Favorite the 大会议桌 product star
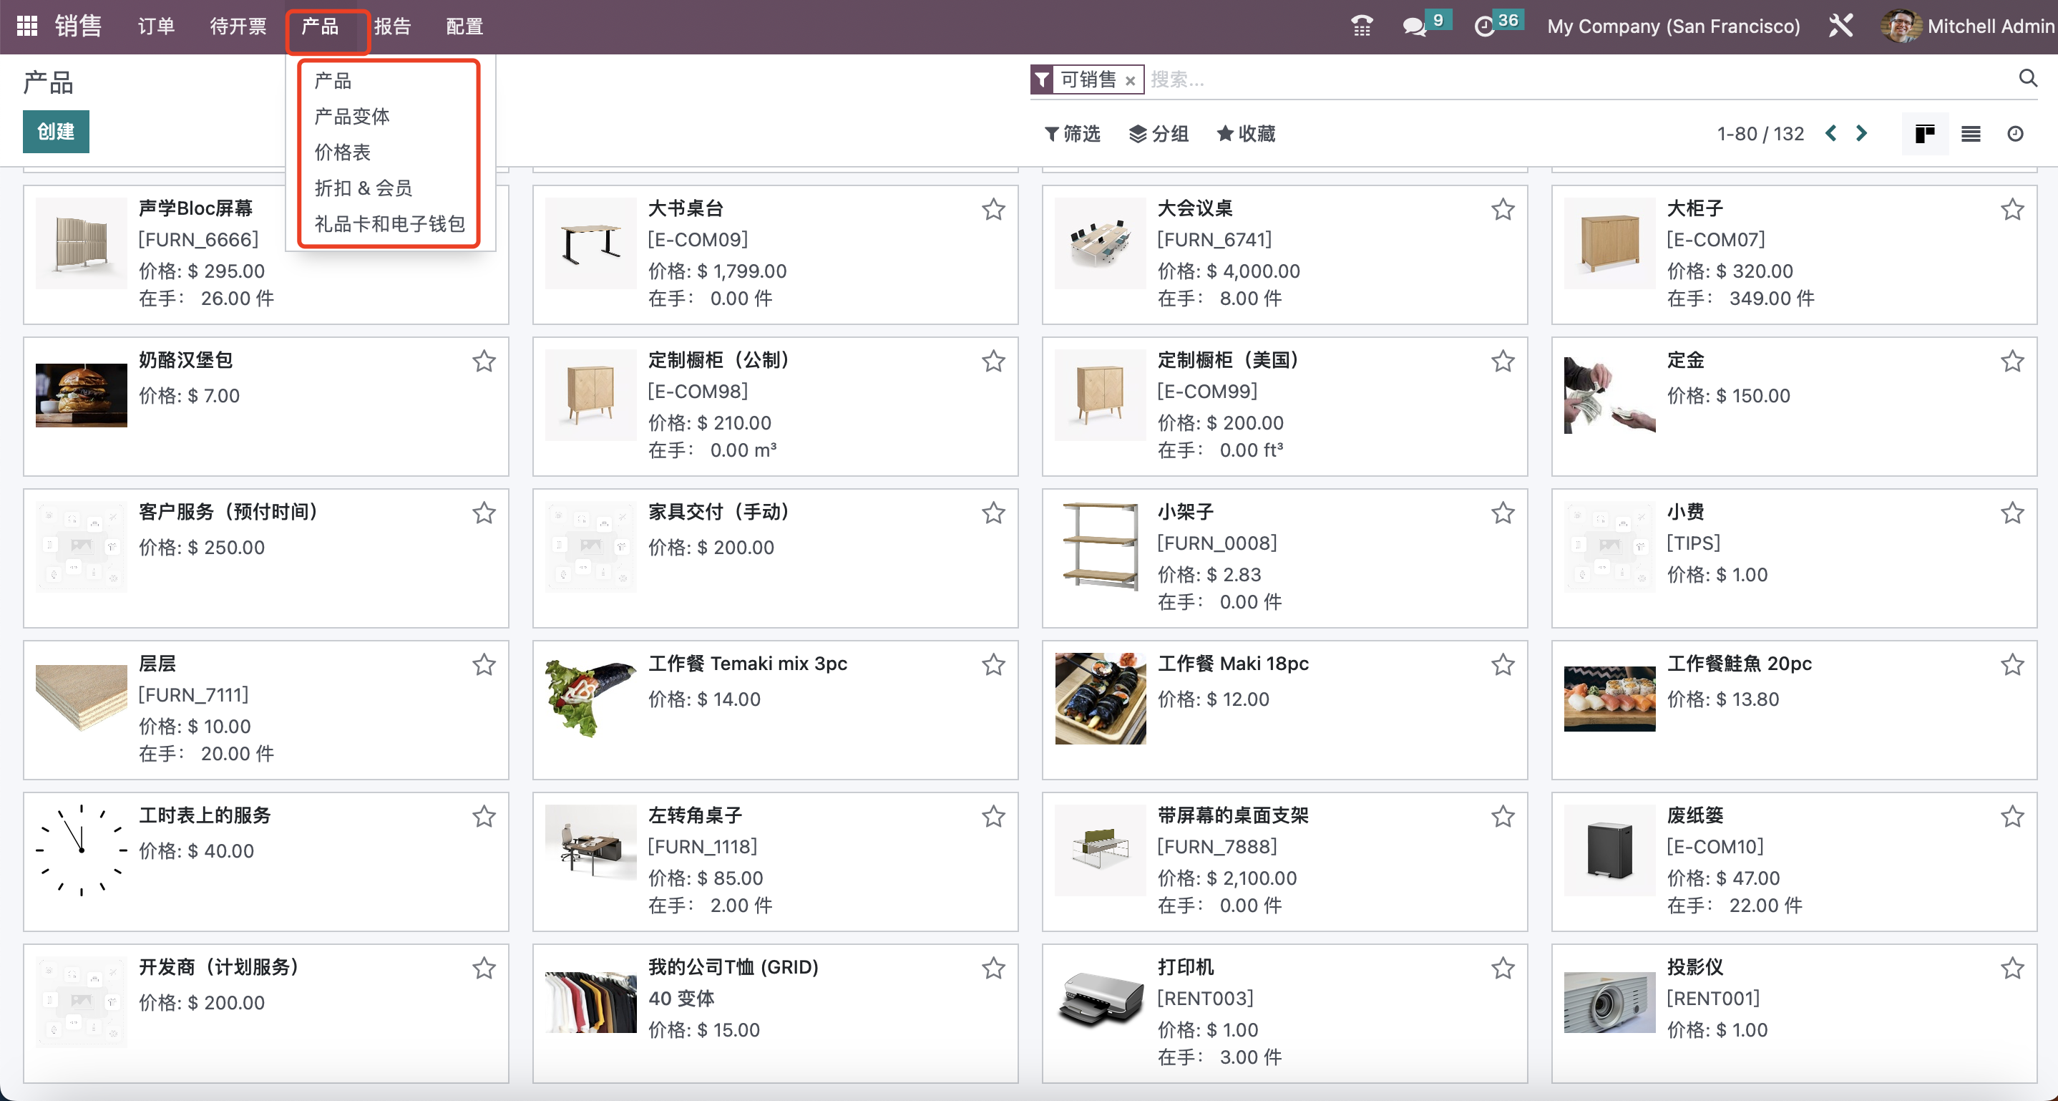Screen dimensions: 2058x1101 (x=1503, y=209)
